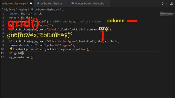
Task: Click line number 8 in gutter
Action: point(3,41)
